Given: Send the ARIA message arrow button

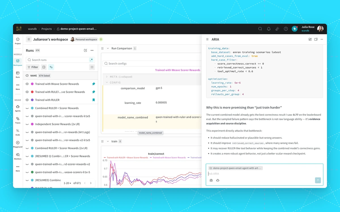Looking at the screenshot, I should click(318, 180).
